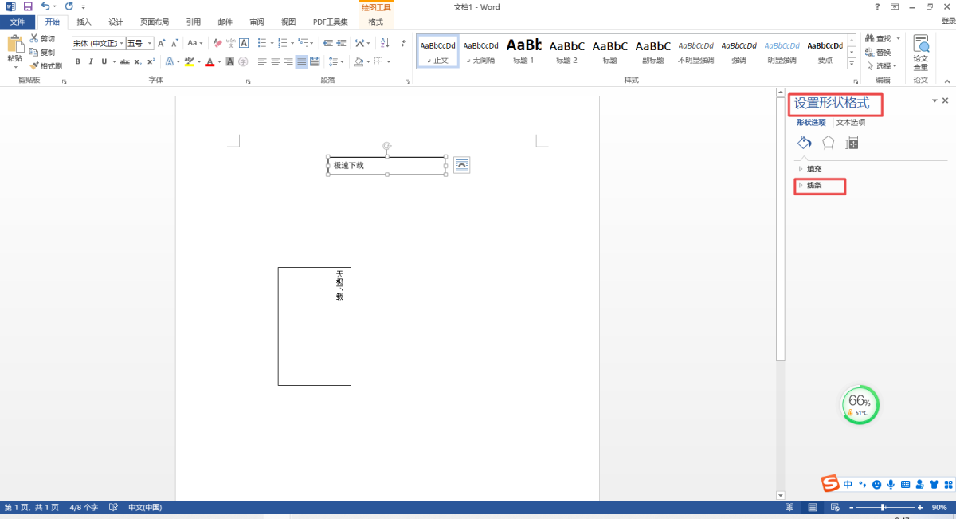
Task: Click the Layout Options icon beside text box
Action: [462, 165]
